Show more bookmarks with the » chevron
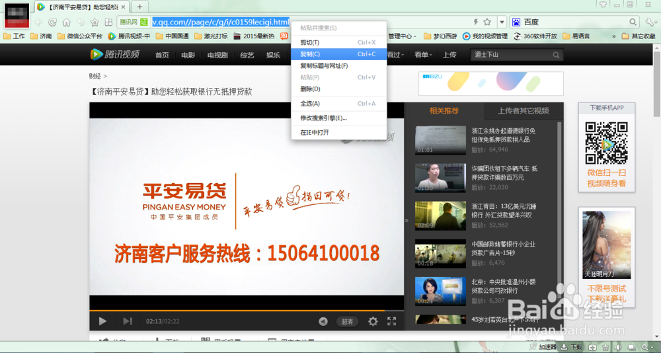661x353 pixels. 613,36
